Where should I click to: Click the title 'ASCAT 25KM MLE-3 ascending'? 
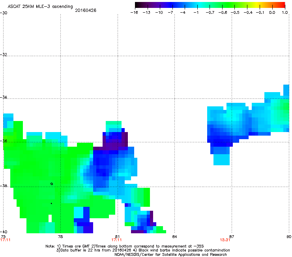click(40, 7)
